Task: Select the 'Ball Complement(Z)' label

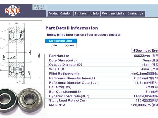Action: coord(65,92)
